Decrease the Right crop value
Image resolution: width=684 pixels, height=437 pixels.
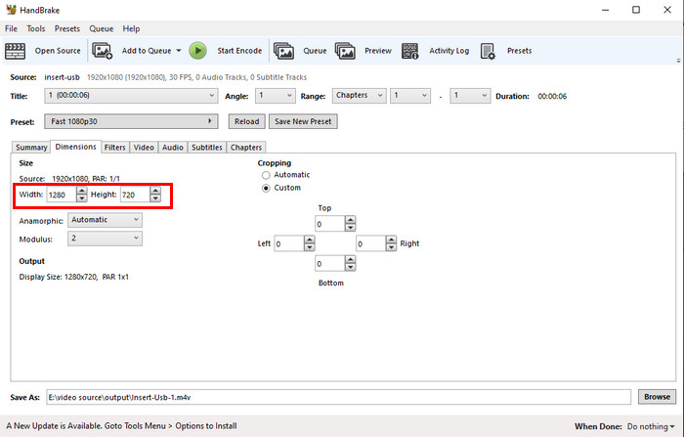click(x=391, y=247)
